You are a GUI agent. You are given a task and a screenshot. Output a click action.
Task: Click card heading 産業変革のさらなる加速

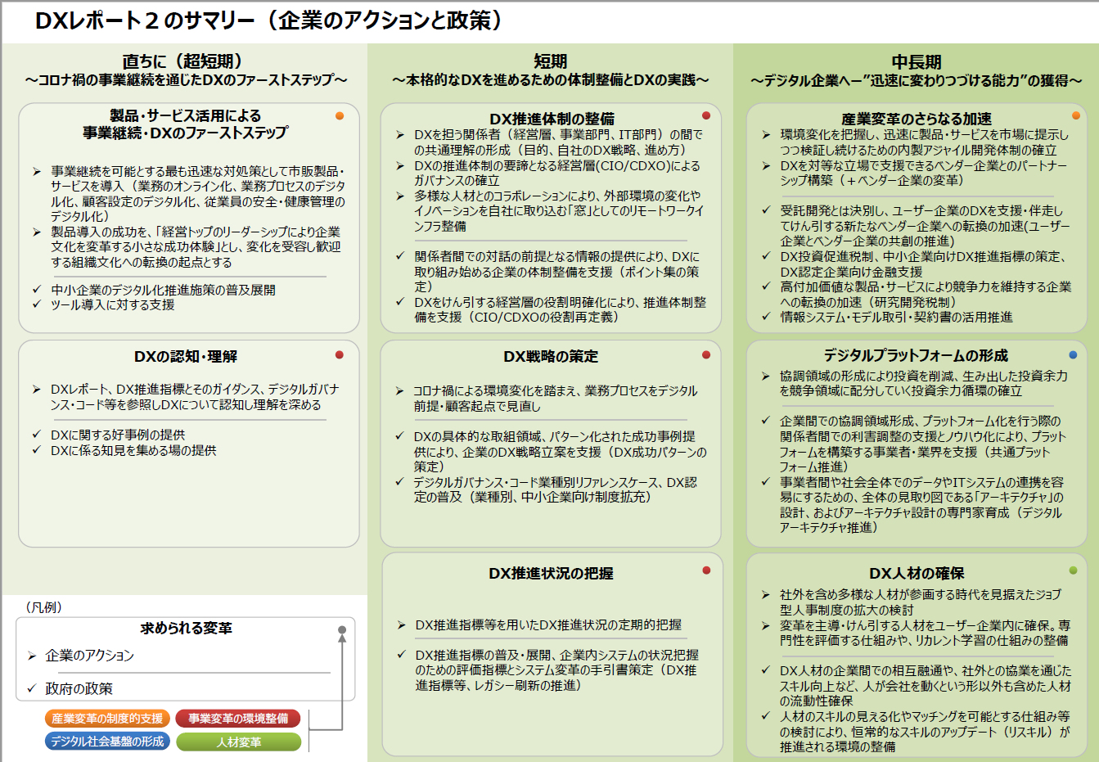(x=917, y=119)
